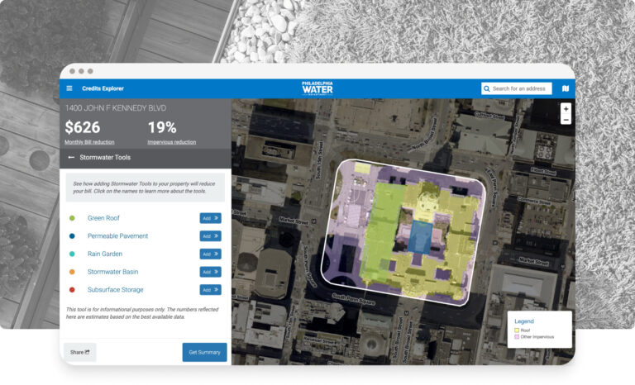Click back arrow beside Stormwater Tools
Image resolution: width=635 pixels, height=385 pixels.
[x=71, y=157]
